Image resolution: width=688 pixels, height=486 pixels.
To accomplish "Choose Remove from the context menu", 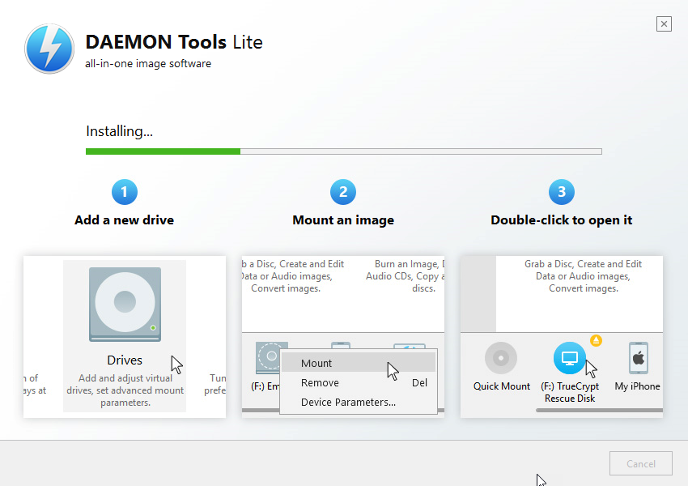I will 359,383.
